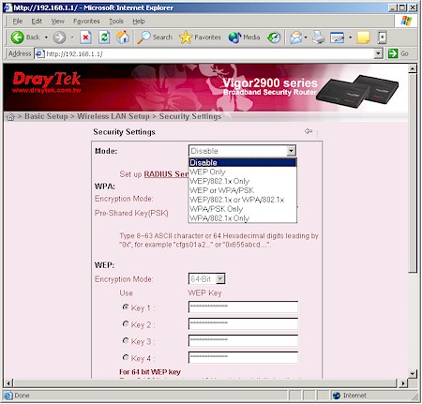Click the Windows flag logo
This screenshot has height=404, width=422.
coord(406,22)
